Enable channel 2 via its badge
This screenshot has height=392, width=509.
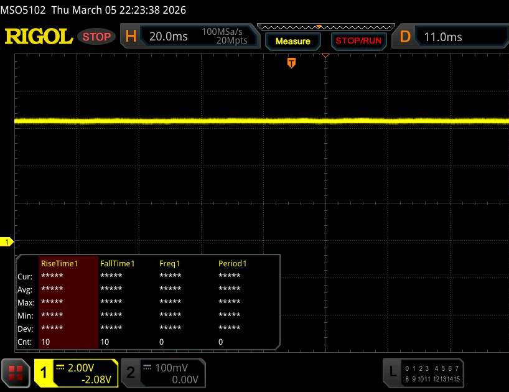point(130,372)
